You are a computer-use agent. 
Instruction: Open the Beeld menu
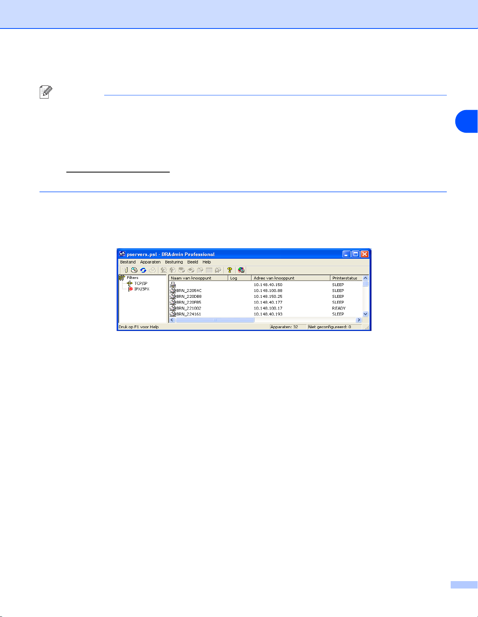193,262
